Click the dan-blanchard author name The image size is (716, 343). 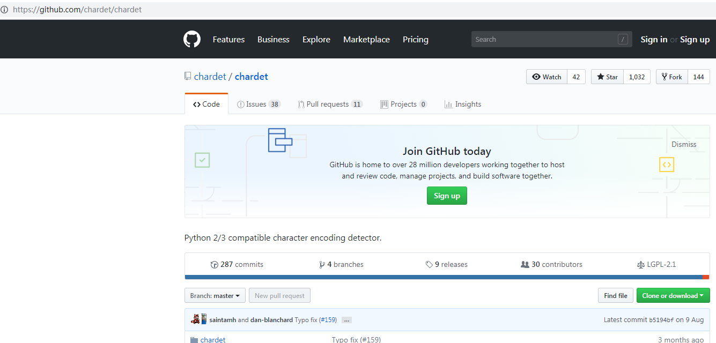click(x=271, y=320)
